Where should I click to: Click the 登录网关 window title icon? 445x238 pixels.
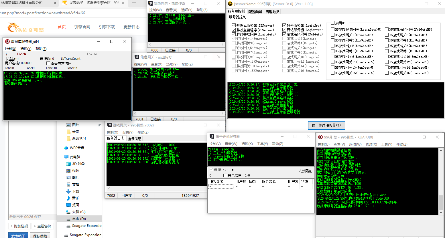[x=151, y=3]
